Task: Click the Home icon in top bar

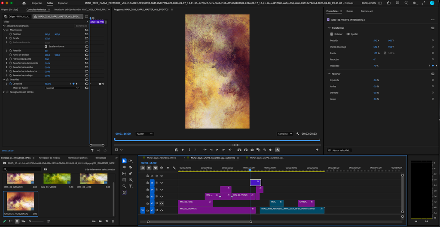Action: (24, 3)
